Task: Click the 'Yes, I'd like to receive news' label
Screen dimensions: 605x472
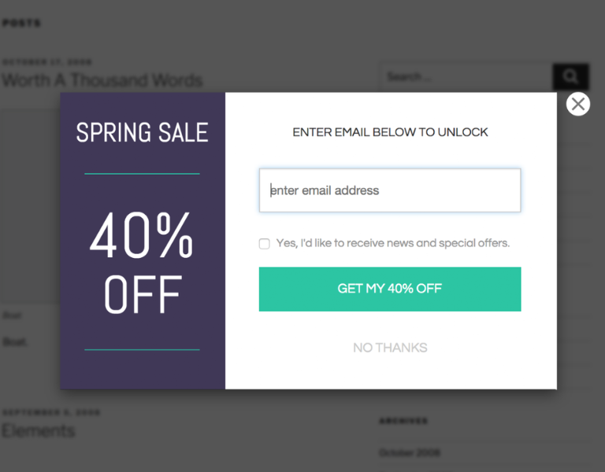Action: click(x=393, y=243)
